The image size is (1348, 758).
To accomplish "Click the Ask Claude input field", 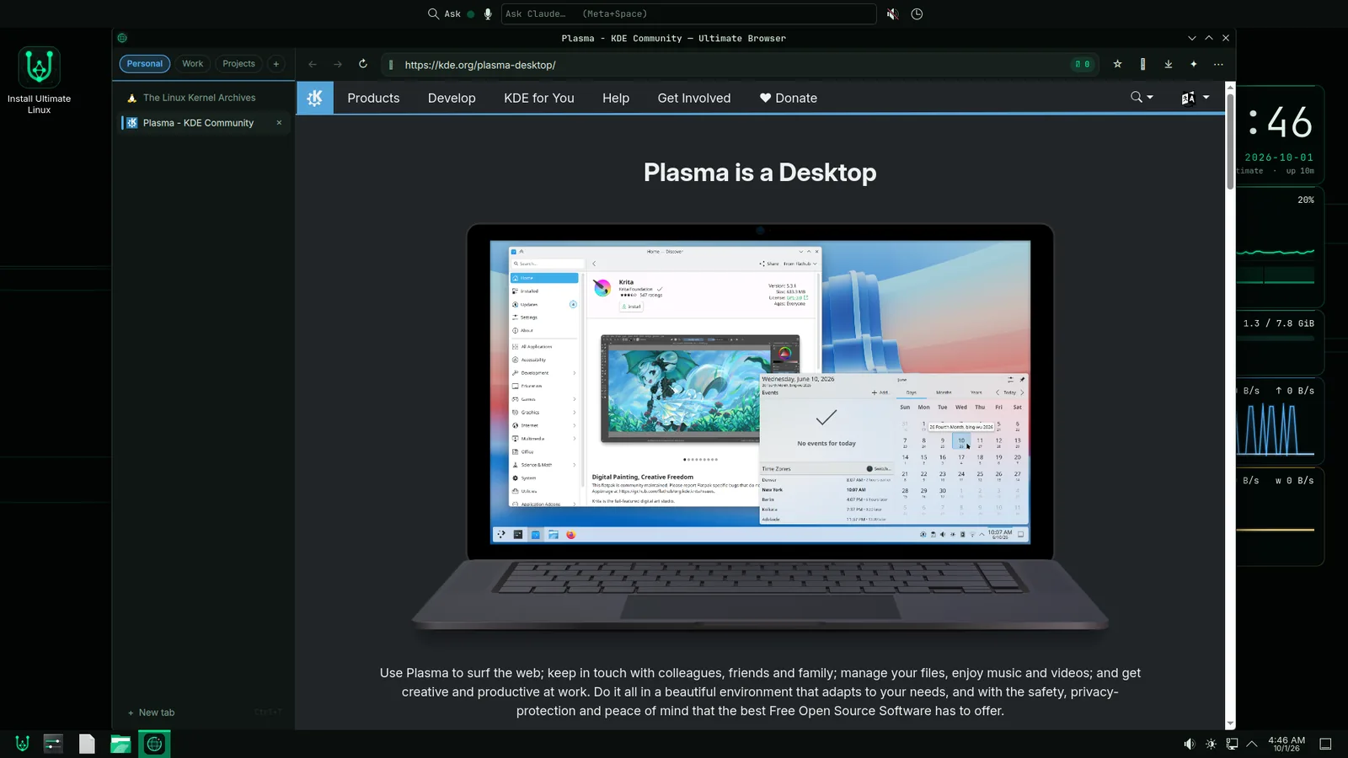I will [x=688, y=13].
